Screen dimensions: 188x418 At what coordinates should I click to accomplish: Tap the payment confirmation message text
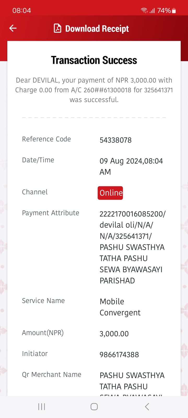(94, 90)
